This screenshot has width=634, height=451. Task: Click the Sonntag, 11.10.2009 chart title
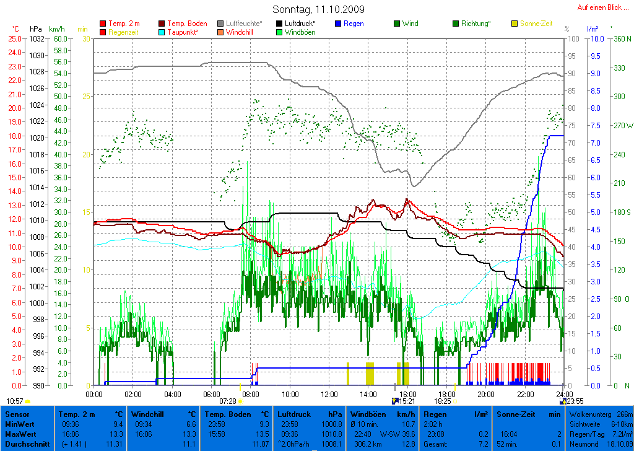click(x=318, y=9)
